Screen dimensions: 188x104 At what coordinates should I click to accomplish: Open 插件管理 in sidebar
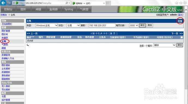pyautogui.click(x=6, y=100)
